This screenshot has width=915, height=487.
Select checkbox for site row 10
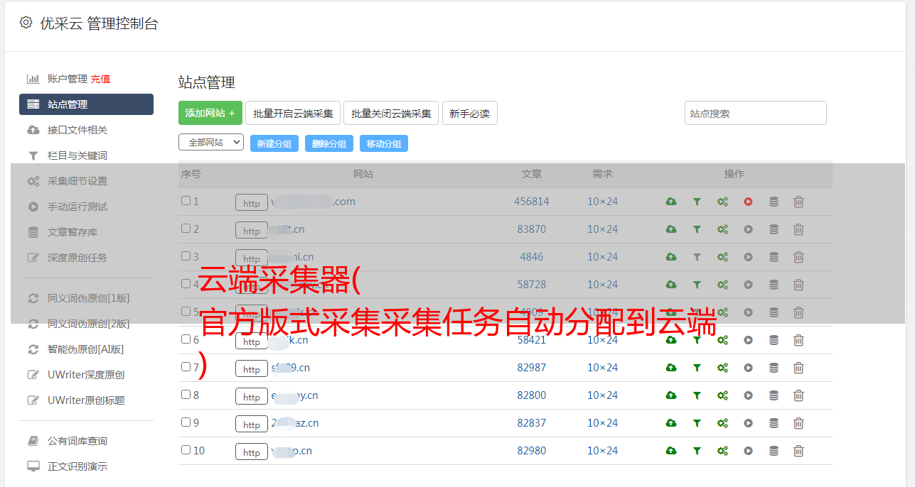pyautogui.click(x=186, y=450)
